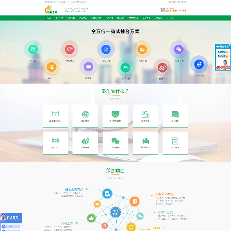Click the purple video camera circle icon
Screen dimensions: 231x231
tap(89, 67)
